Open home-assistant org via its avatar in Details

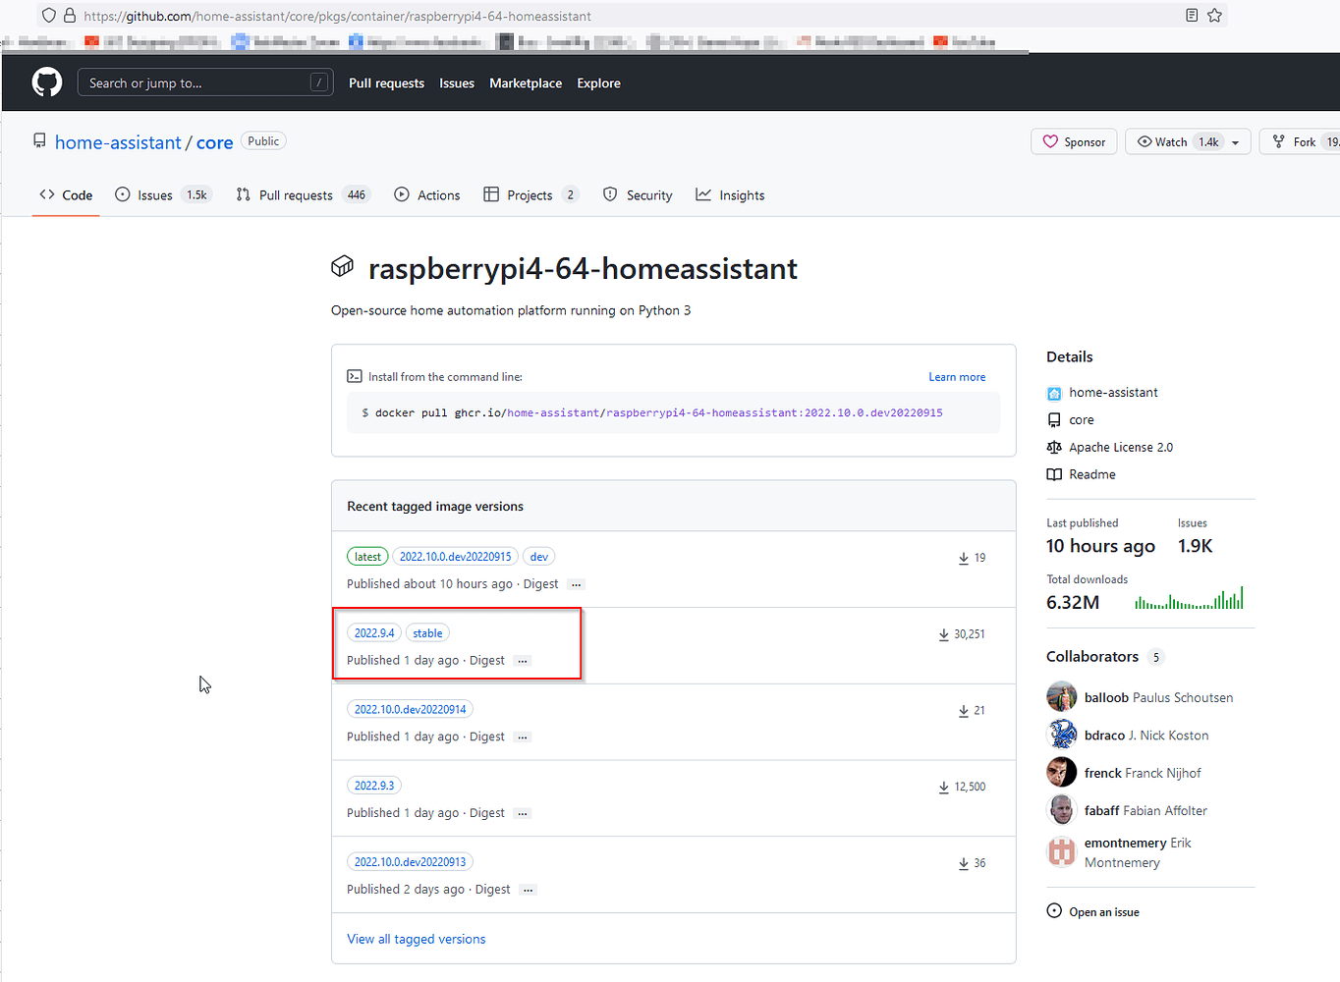[x=1056, y=392]
